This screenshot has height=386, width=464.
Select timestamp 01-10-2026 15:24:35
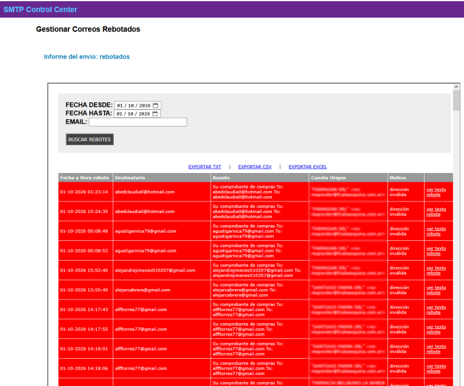[84, 211]
